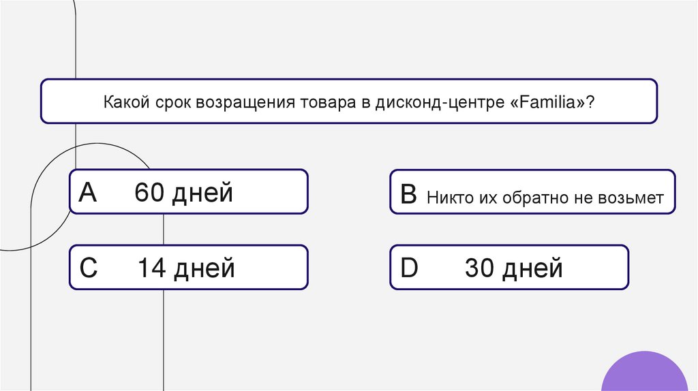The image size is (698, 391).
Task: Click the letter D label
Action: 409,268
